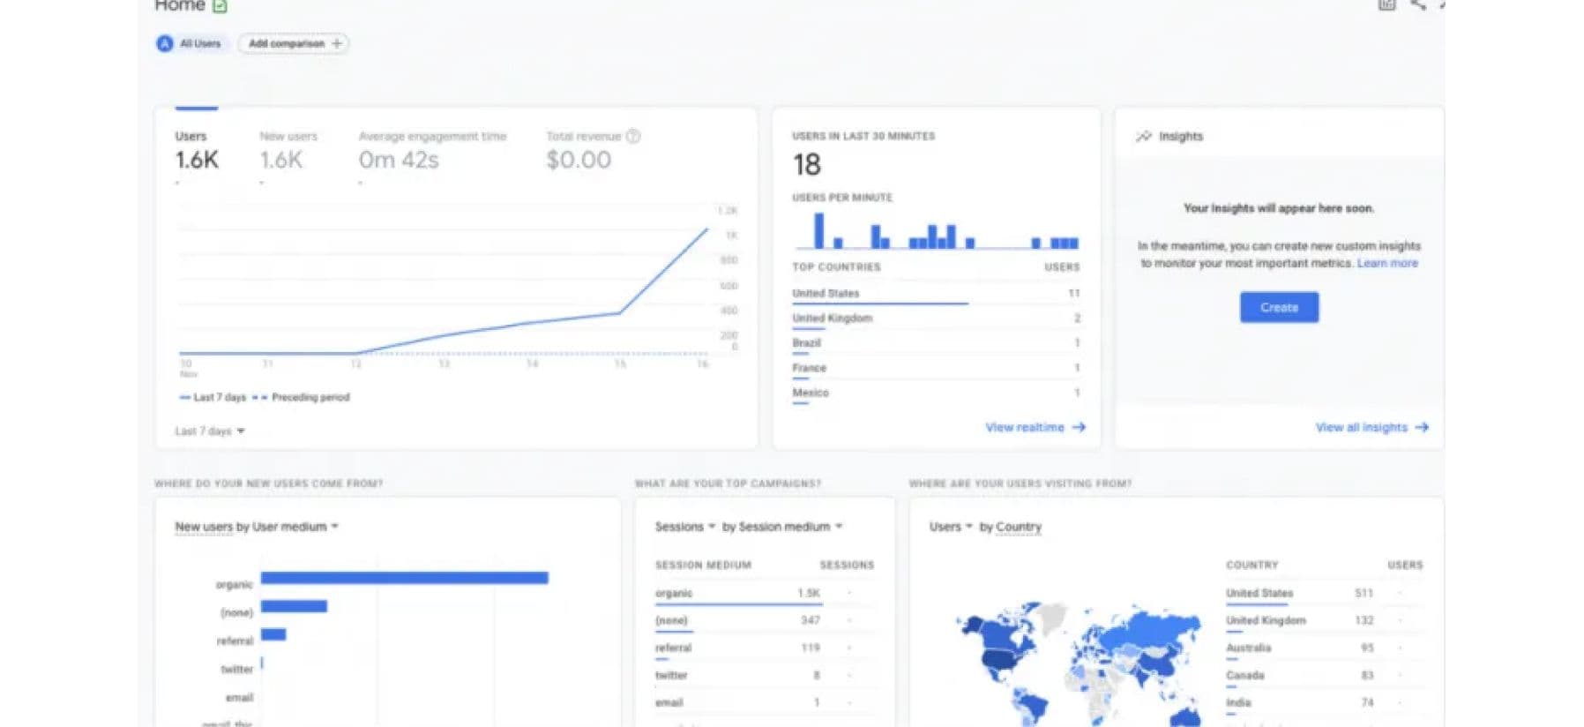Image resolution: width=1584 pixels, height=727 pixels.
Task: Select the Total revenue metric tab
Action: pos(593,152)
